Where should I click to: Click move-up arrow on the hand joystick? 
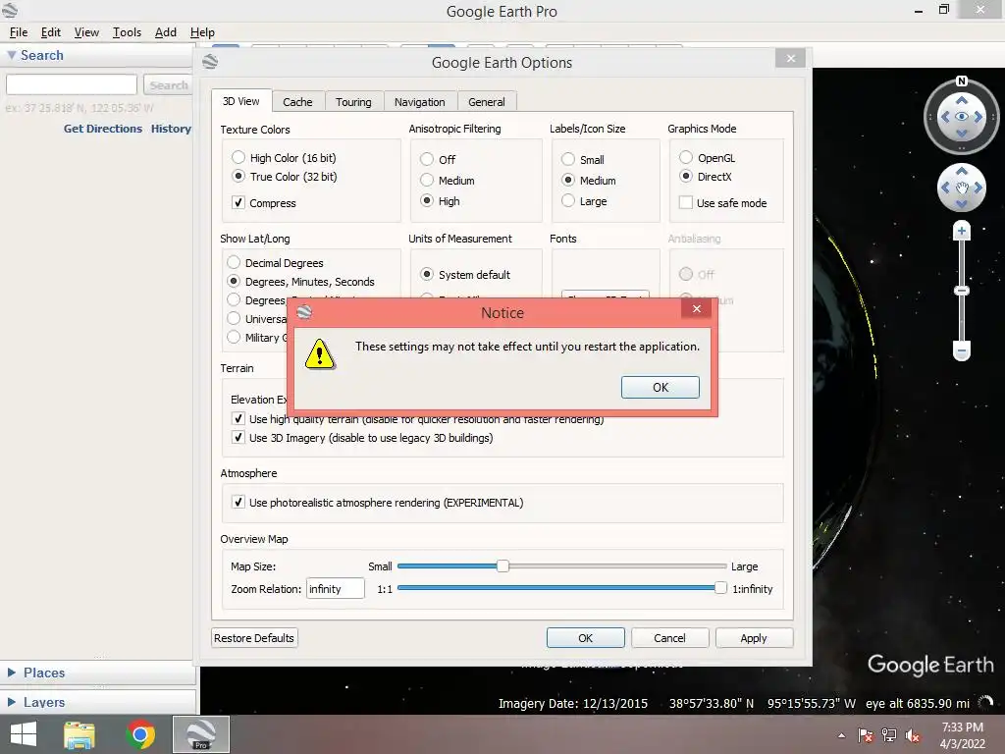pyautogui.click(x=962, y=171)
